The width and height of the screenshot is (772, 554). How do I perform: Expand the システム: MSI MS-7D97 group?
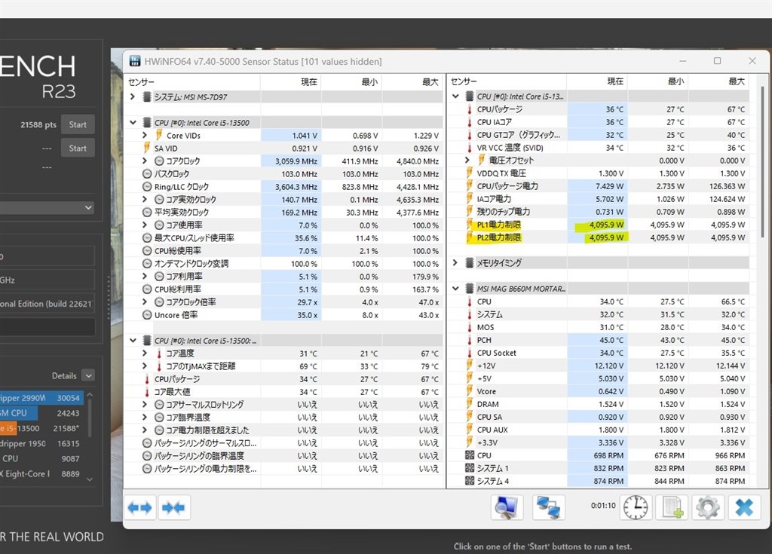pos(133,96)
